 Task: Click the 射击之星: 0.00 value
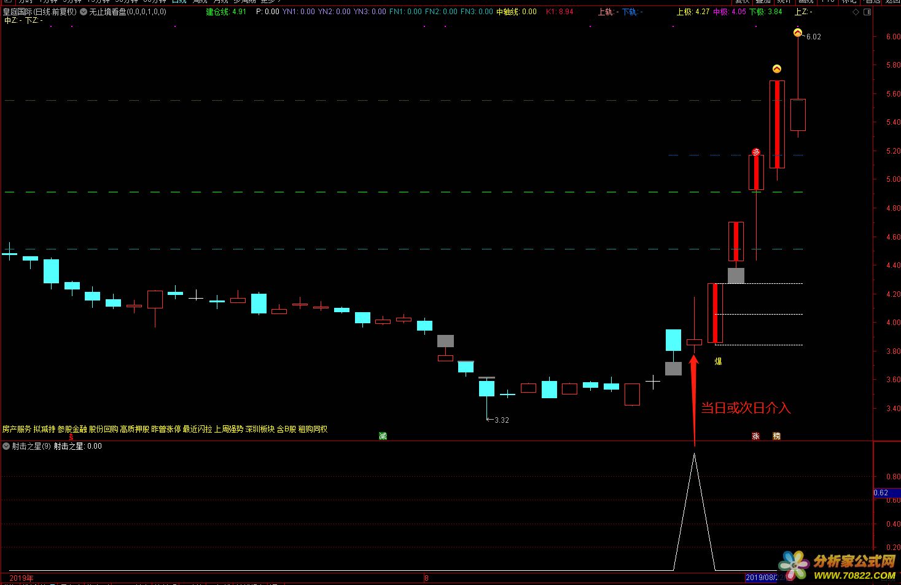pyautogui.click(x=78, y=446)
